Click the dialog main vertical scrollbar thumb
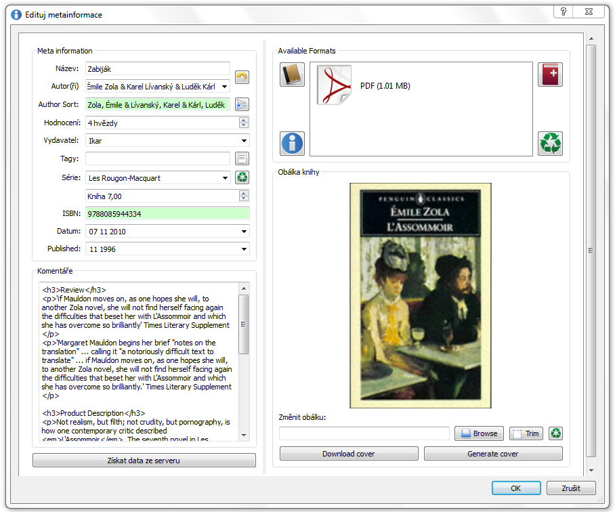Screen dimensions: 615x512 click(x=591, y=251)
